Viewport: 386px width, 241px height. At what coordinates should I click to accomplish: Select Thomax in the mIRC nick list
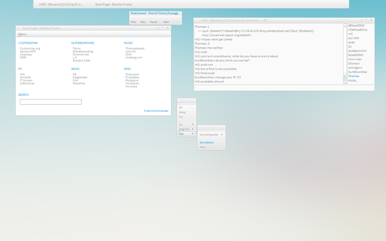coord(354,76)
